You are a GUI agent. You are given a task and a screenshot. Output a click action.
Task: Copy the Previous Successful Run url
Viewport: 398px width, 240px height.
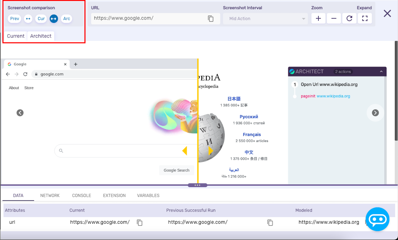tap(270, 222)
